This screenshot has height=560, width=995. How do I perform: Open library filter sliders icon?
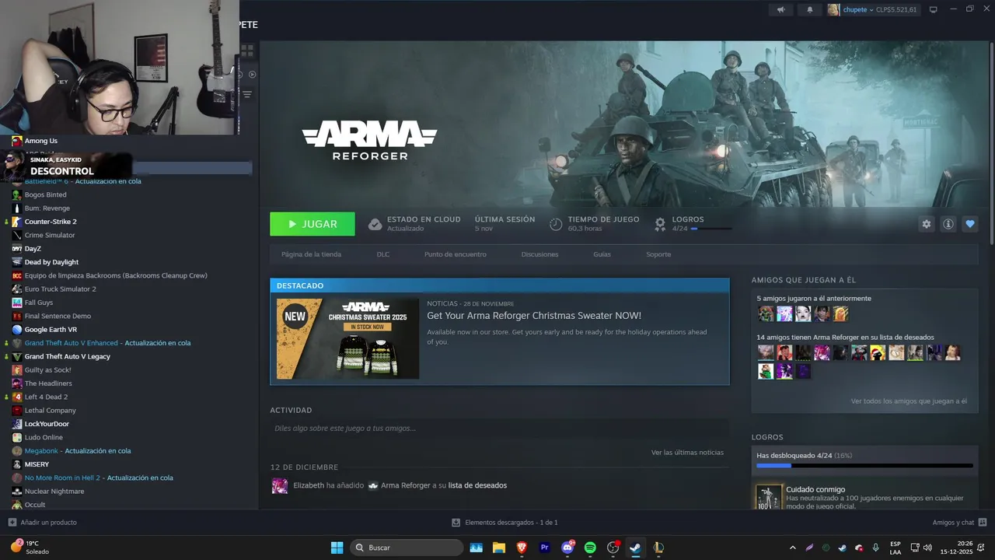(247, 94)
